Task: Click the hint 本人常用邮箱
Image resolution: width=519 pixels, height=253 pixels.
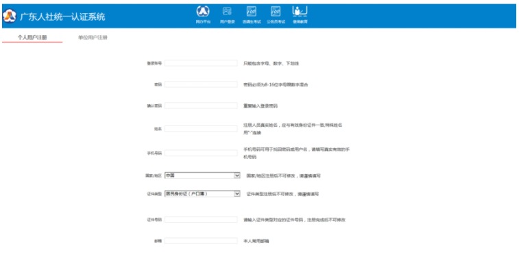Action: coord(256,241)
